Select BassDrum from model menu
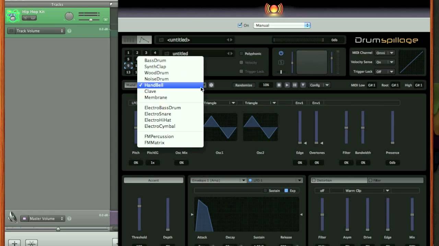This screenshot has height=246, width=439. coord(170,60)
